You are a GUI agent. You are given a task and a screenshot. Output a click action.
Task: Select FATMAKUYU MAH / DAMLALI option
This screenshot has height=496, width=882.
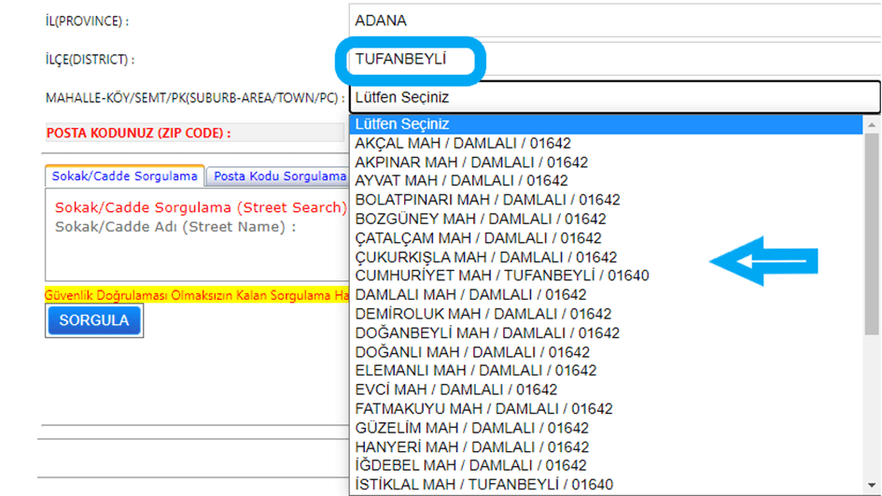(483, 408)
